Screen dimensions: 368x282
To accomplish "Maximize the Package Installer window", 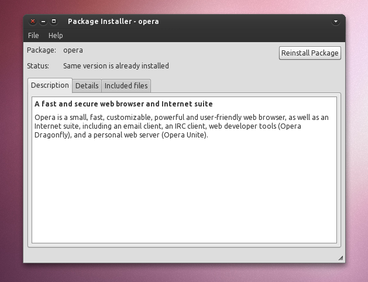I will (x=54, y=22).
